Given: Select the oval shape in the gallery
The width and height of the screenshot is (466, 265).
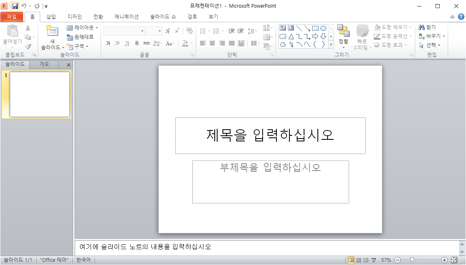Looking at the screenshot, I should pyautogui.click(x=324, y=28).
